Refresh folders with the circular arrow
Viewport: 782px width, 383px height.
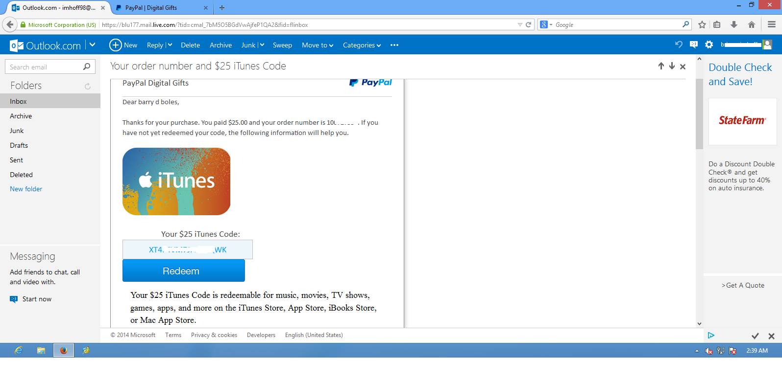88,86
